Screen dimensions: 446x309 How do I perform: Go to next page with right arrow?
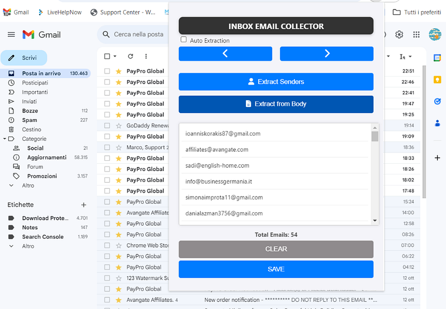[x=327, y=53]
